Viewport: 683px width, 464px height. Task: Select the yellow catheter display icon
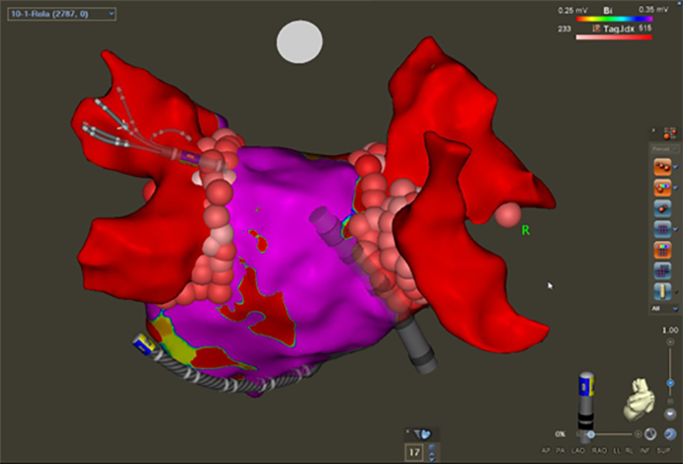click(662, 292)
